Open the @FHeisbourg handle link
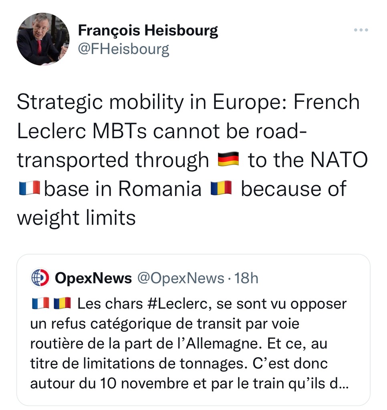Image resolution: width=387 pixels, height=410 pixels. (x=123, y=49)
